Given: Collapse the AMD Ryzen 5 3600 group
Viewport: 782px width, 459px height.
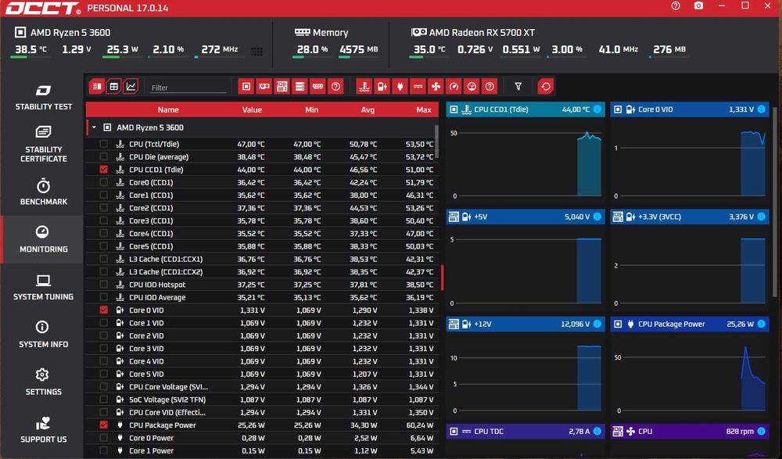Looking at the screenshot, I should click(x=94, y=127).
